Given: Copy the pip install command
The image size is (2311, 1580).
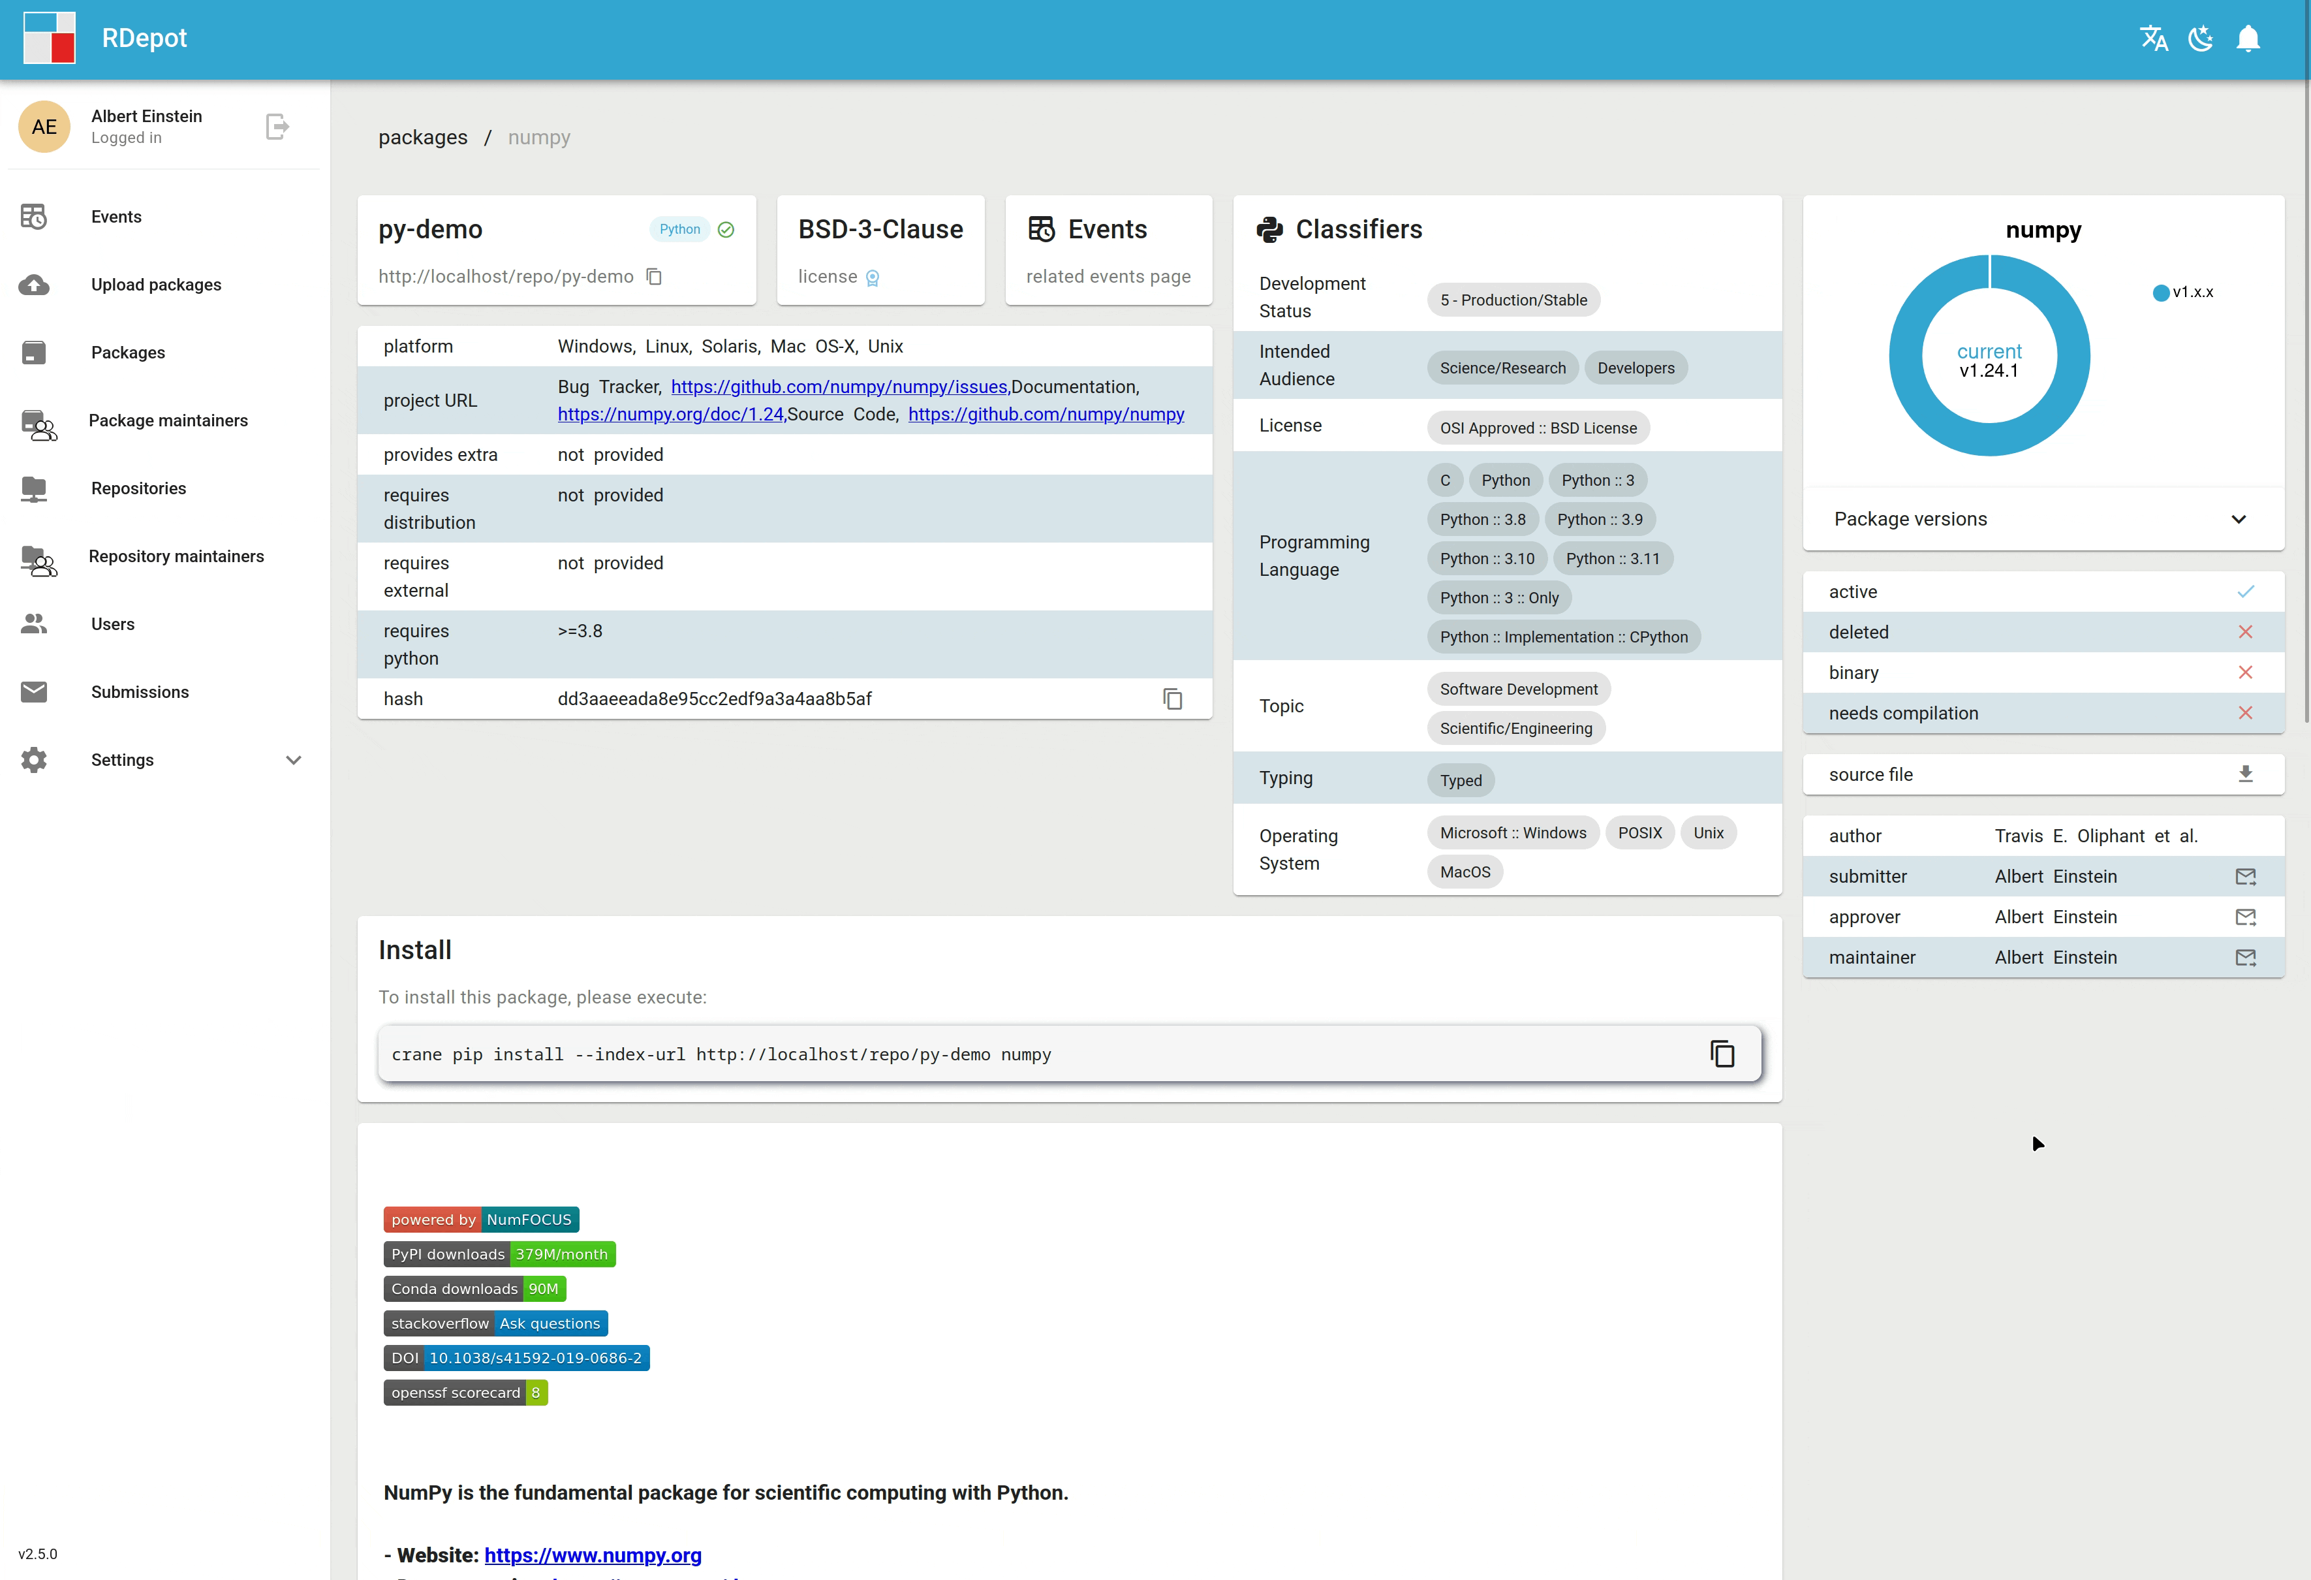Looking at the screenshot, I should [x=1722, y=1054].
